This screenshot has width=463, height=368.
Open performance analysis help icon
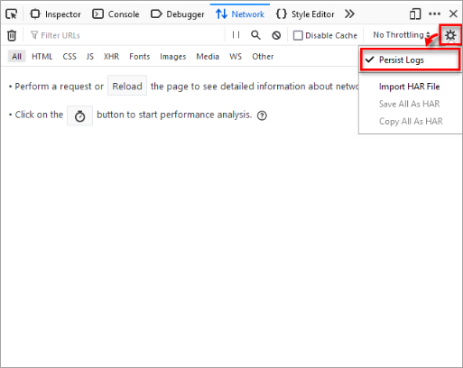(262, 115)
